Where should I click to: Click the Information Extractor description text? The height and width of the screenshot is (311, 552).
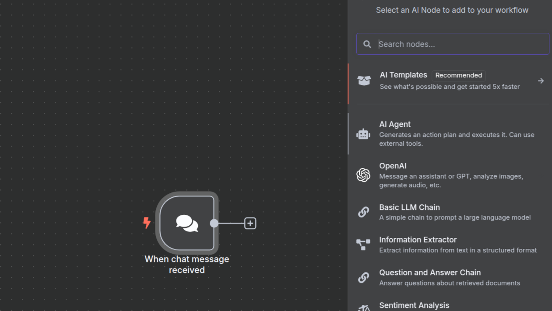pos(457,250)
